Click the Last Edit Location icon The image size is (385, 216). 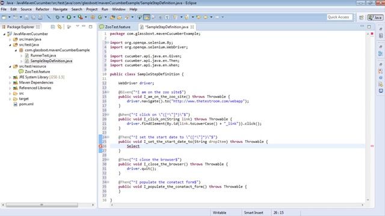point(199,17)
